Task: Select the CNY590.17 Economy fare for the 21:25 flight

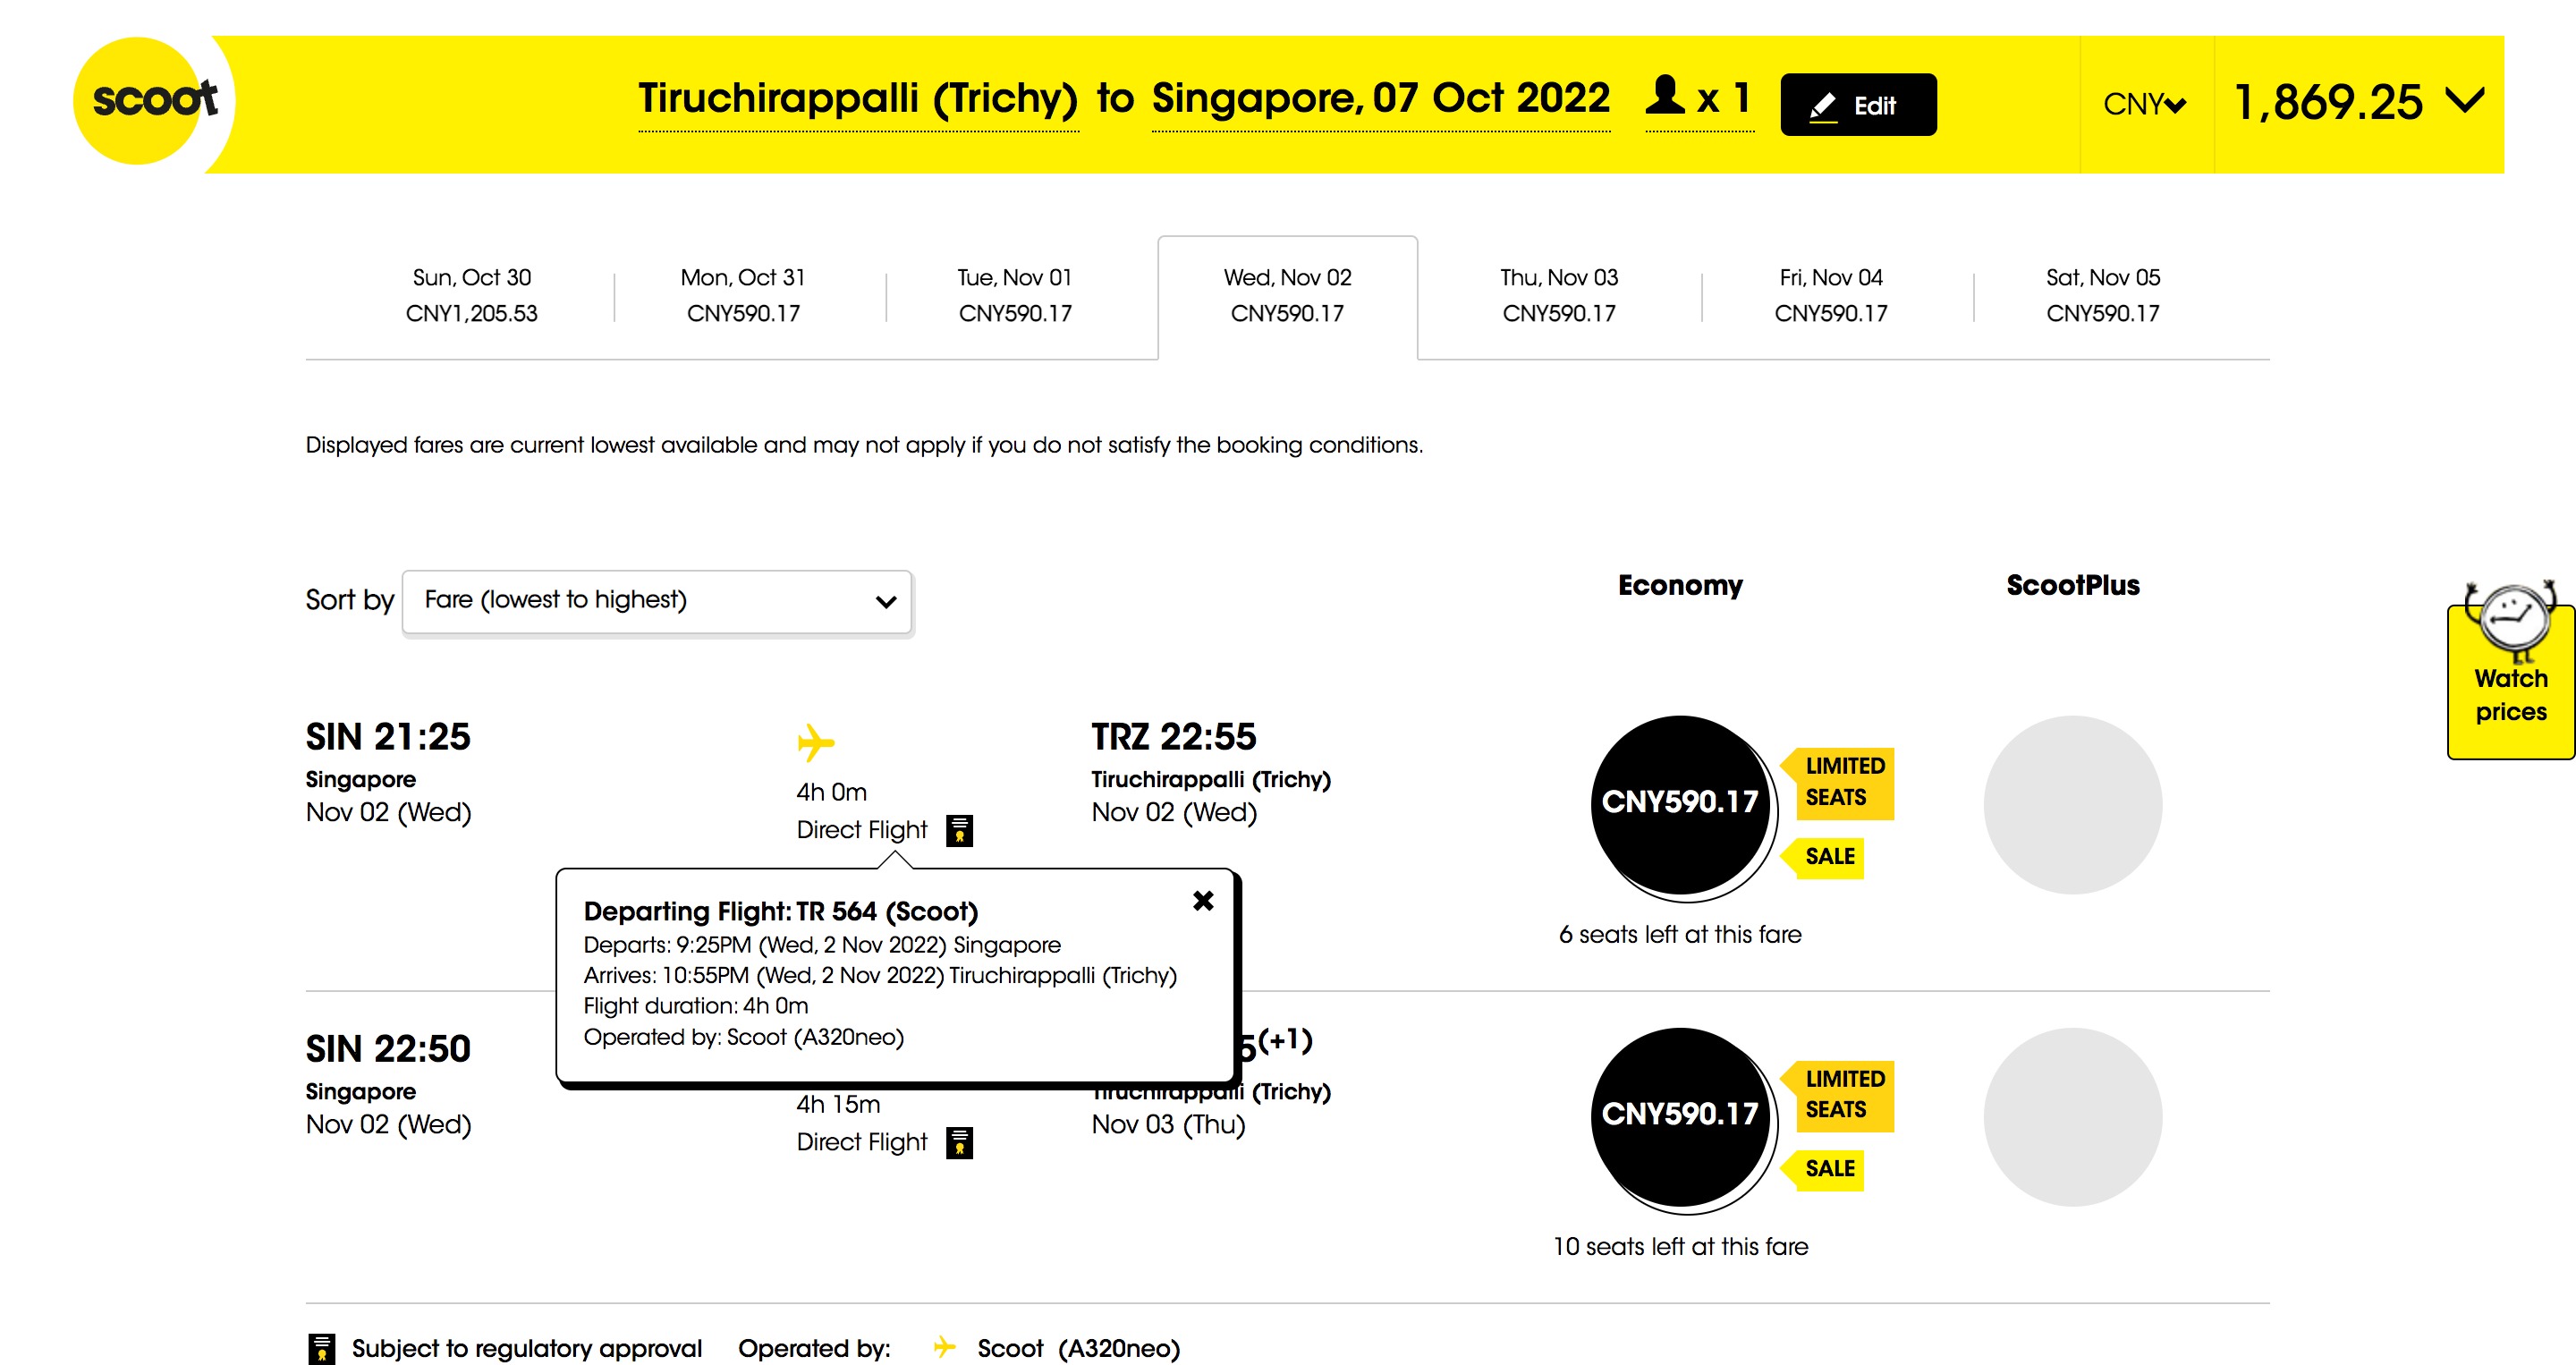Action: click(1680, 804)
